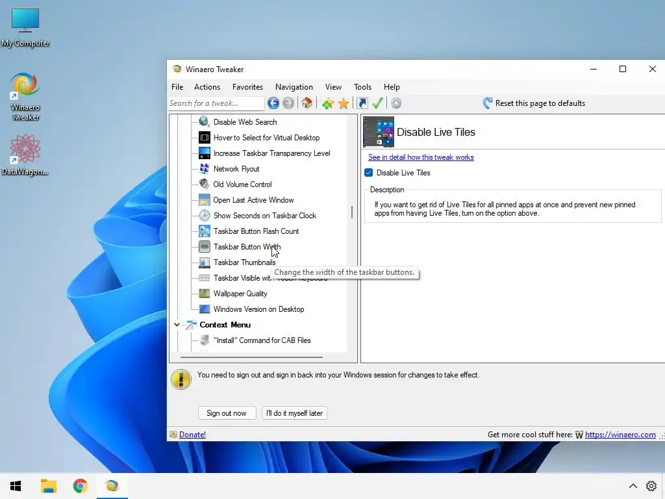
Task: Select Winaero Tweaker desktop shortcut
Action: click(x=25, y=97)
